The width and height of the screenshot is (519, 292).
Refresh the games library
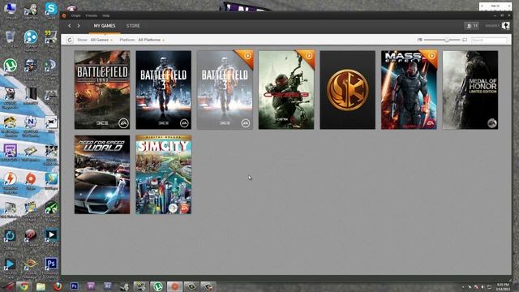[70, 40]
